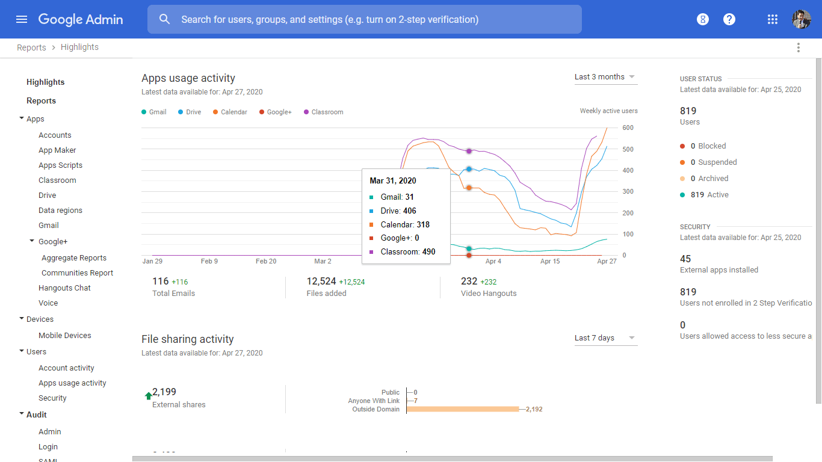
Task: Click the hourglass tasks icon in header
Action: click(x=703, y=19)
